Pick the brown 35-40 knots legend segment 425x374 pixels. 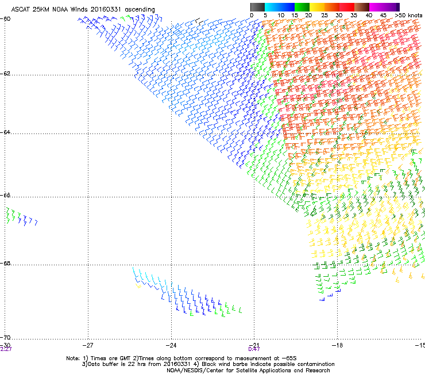[x=362, y=7]
